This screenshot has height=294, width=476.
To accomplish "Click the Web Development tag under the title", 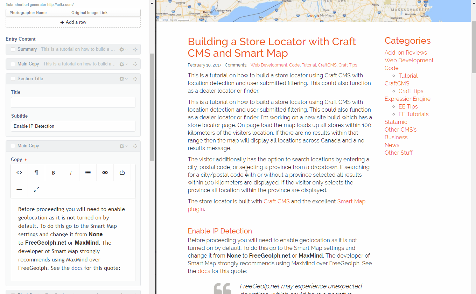I will pyautogui.click(x=269, y=65).
